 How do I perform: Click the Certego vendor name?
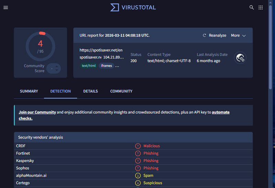[23, 183]
